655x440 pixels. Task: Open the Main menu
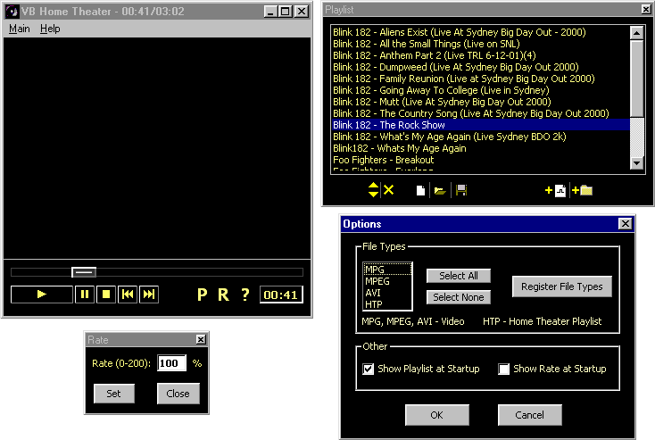pyautogui.click(x=20, y=29)
